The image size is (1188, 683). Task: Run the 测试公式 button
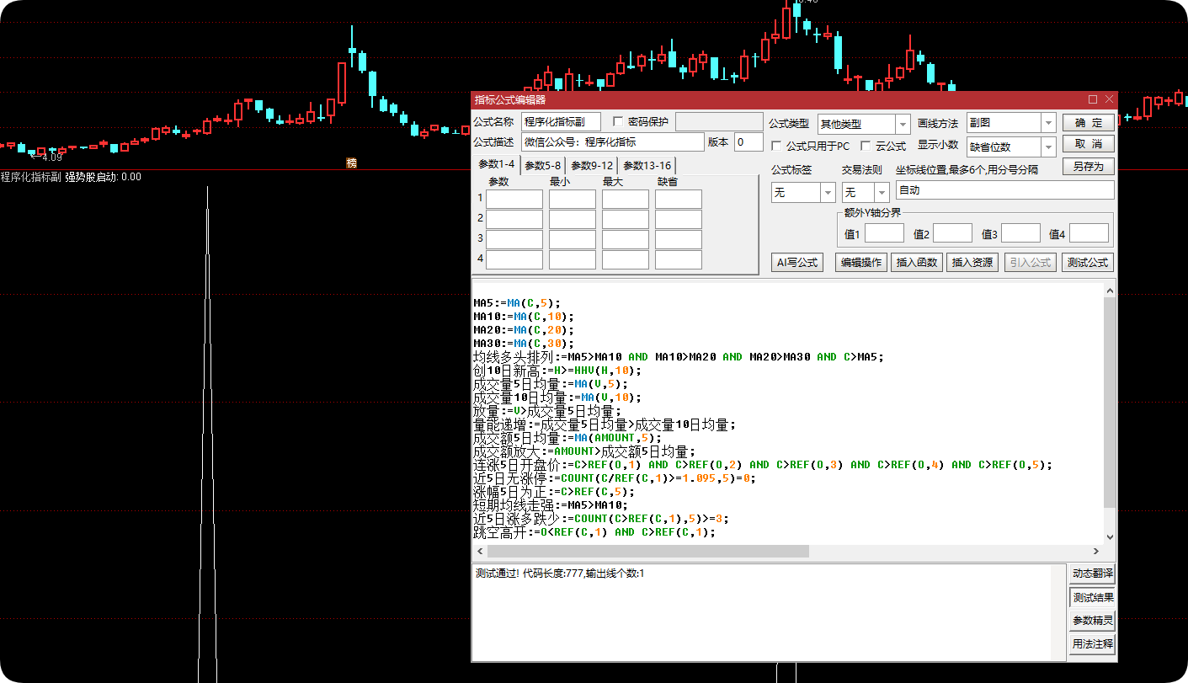[1088, 262]
